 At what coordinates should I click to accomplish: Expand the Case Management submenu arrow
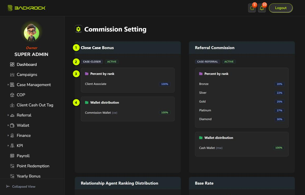pos(8,85)
